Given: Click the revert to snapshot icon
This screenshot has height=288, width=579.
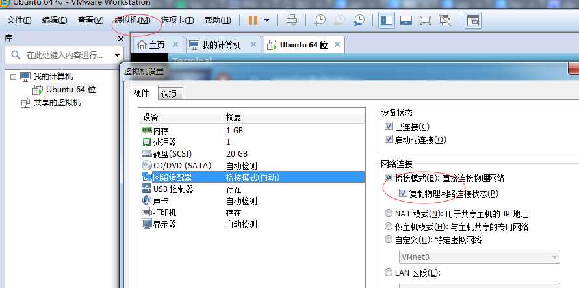Looking at the screenshot, I should pos(339,20).
